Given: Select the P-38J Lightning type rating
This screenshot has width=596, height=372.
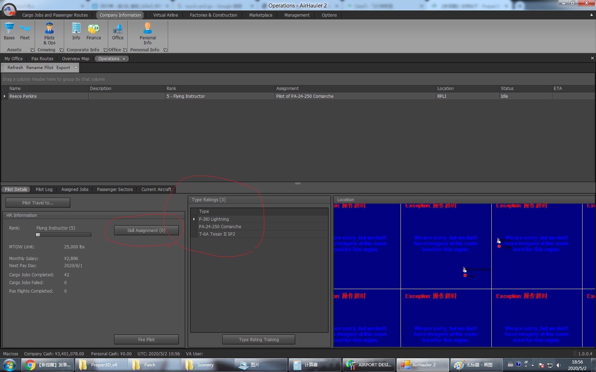Looking at the screenshot, I should [x=263, y=219].
